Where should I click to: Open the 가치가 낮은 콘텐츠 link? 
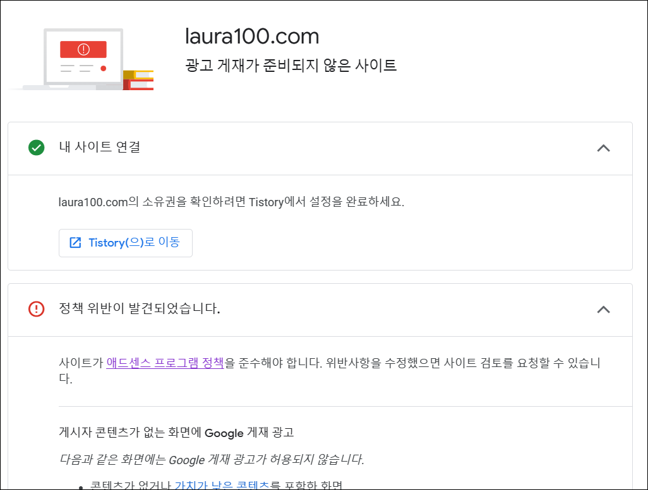222,484
